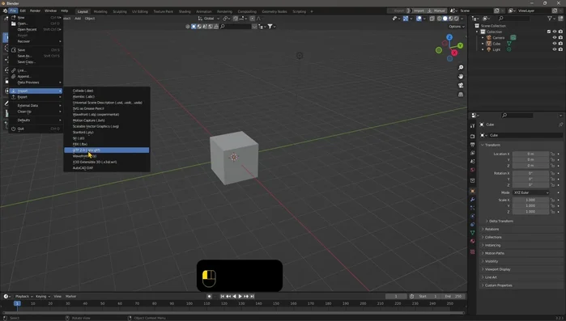Open the Global transform orientation dropdown
566x321 pixels.
[x=209, y=19]
